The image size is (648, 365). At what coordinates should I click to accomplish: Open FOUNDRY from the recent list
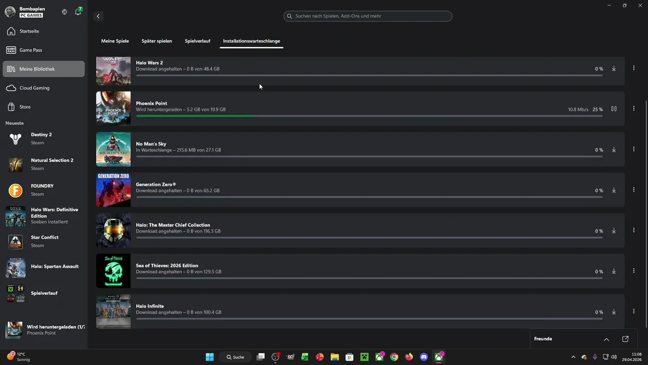[44, 190]
